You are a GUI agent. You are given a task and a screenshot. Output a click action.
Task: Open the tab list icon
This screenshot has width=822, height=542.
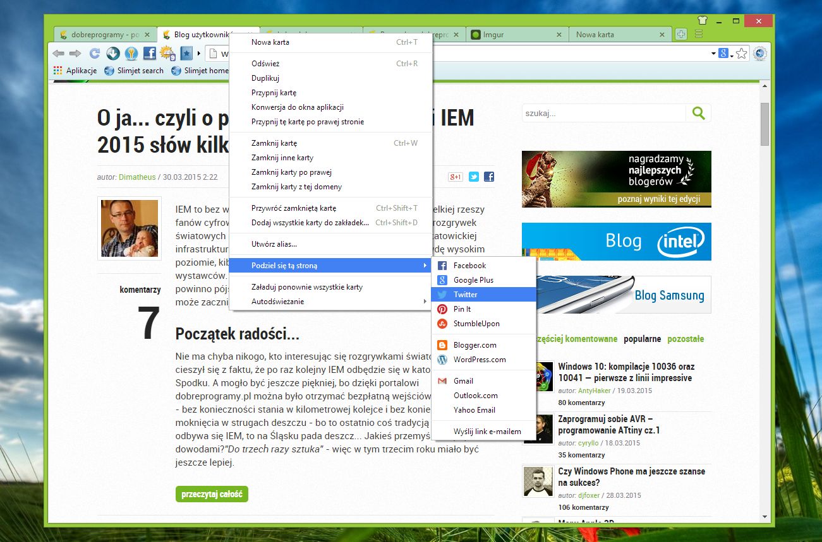coord(699,34)
